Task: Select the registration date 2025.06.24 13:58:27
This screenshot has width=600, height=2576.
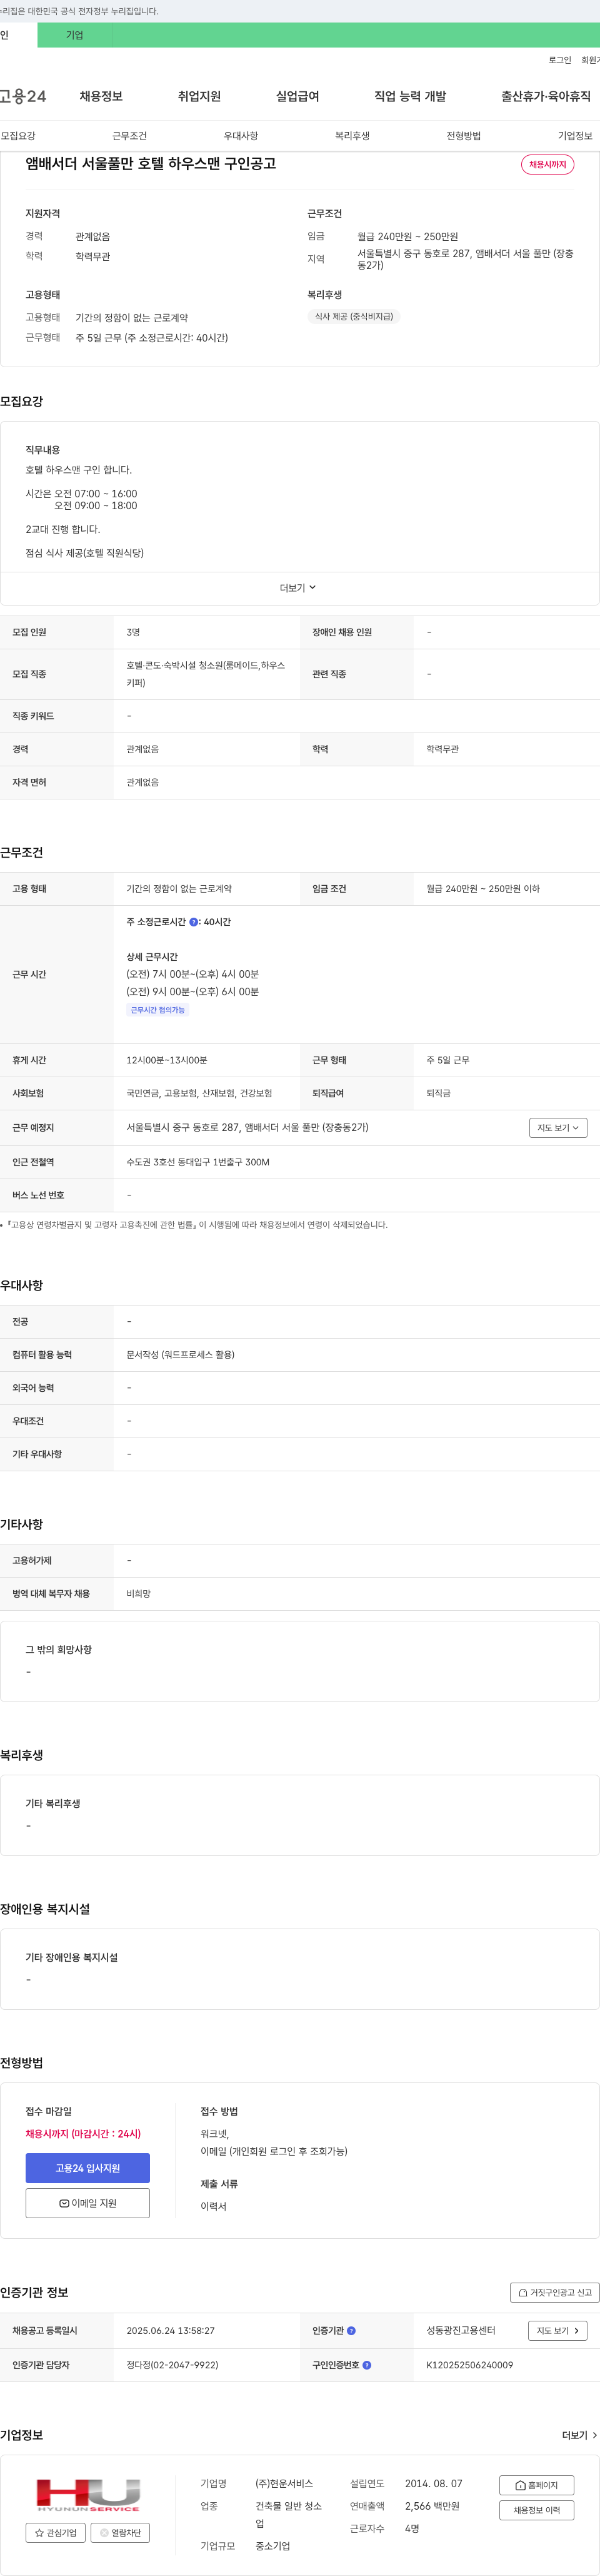Action: [x=170, y=2331]
